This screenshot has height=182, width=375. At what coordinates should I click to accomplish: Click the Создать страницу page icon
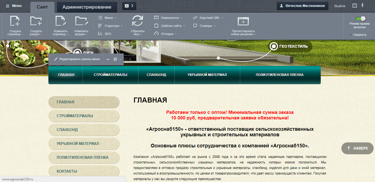click(x=15, y=22)
